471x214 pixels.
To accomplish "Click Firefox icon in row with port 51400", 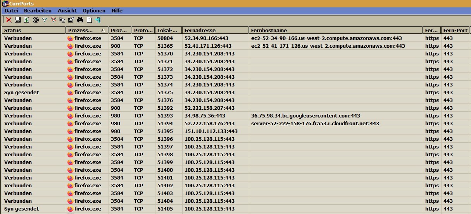I will 70,170.
